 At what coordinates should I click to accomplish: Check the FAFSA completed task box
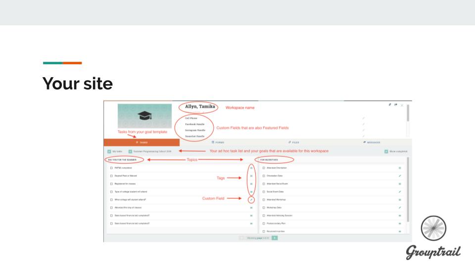click(x=111, y=168)
